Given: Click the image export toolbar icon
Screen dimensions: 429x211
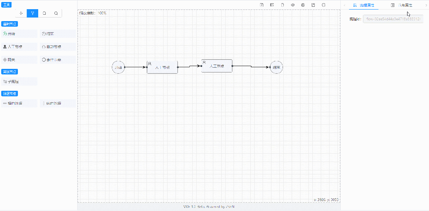Looking at the screenshot, I should [272, 5].
